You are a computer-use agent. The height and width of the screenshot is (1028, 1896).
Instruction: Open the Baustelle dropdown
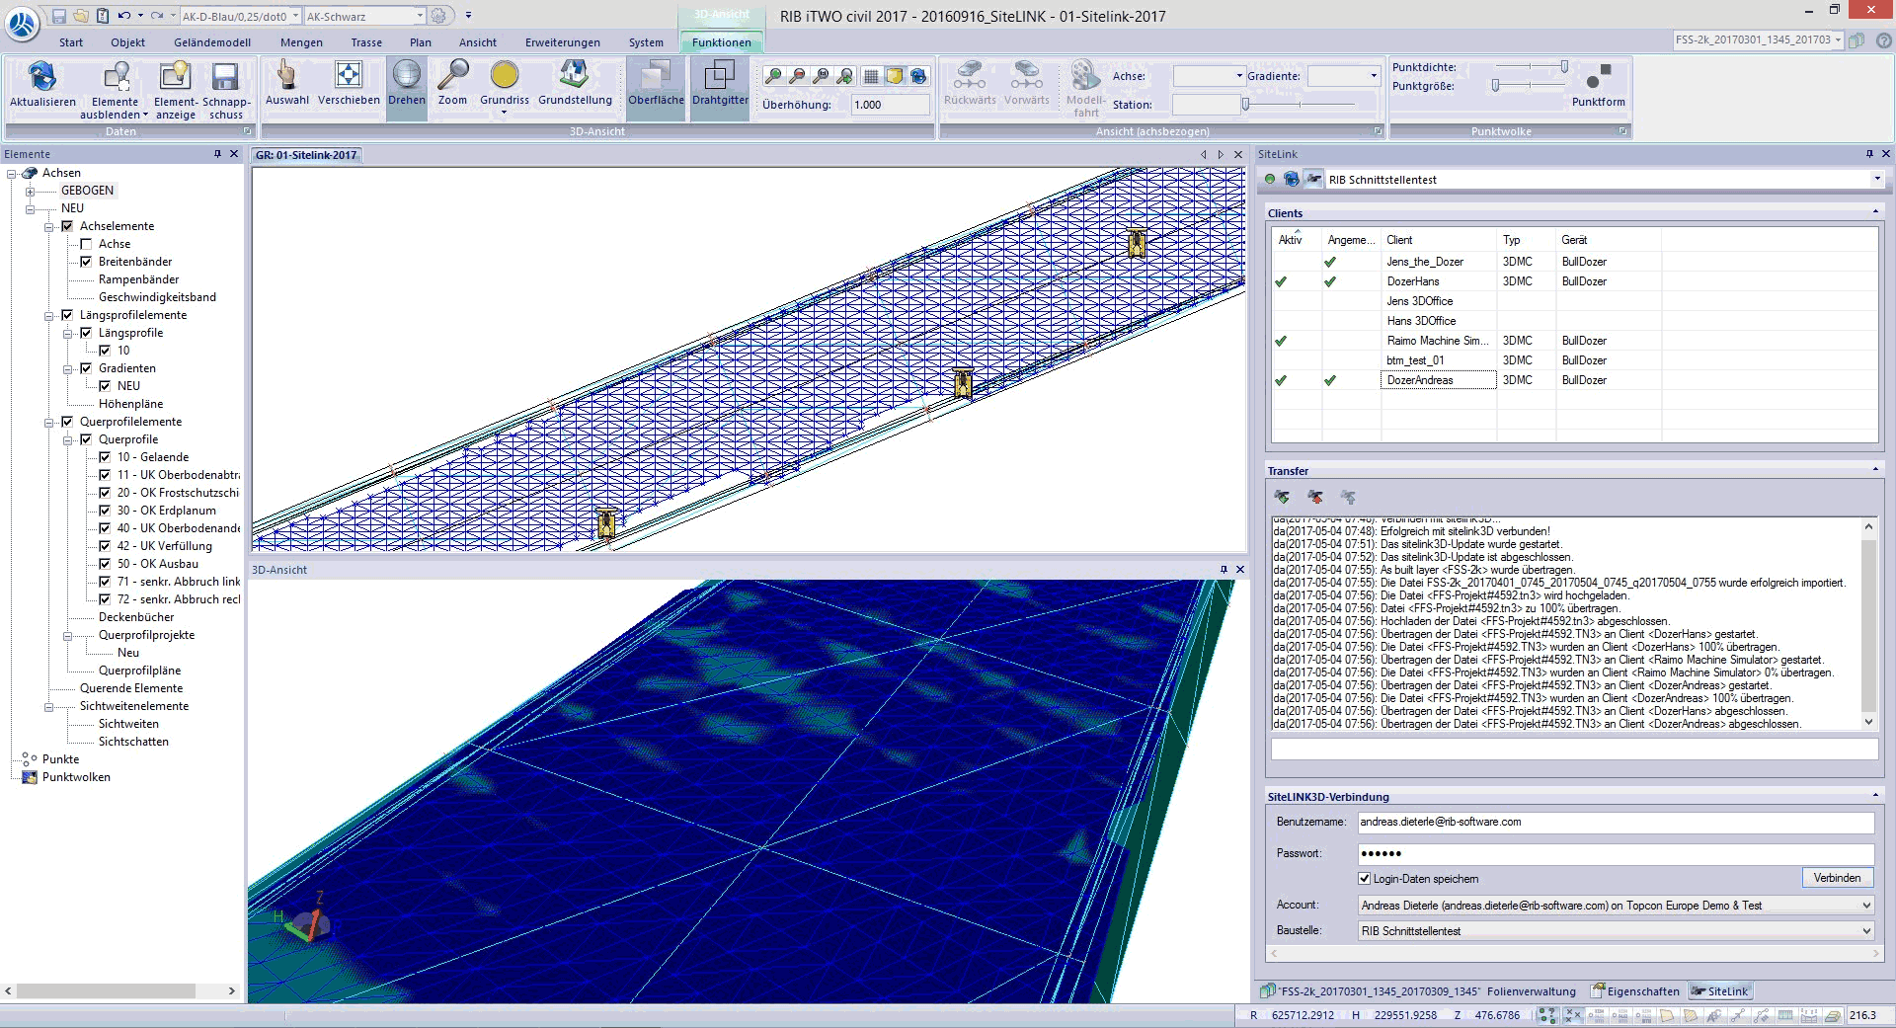click(1866, 931)
